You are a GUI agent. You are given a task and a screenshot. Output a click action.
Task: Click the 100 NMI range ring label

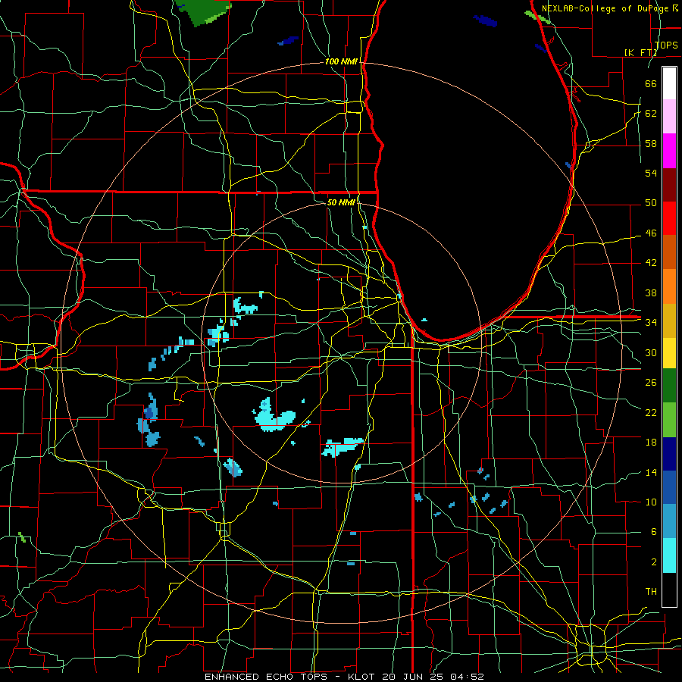341,61
